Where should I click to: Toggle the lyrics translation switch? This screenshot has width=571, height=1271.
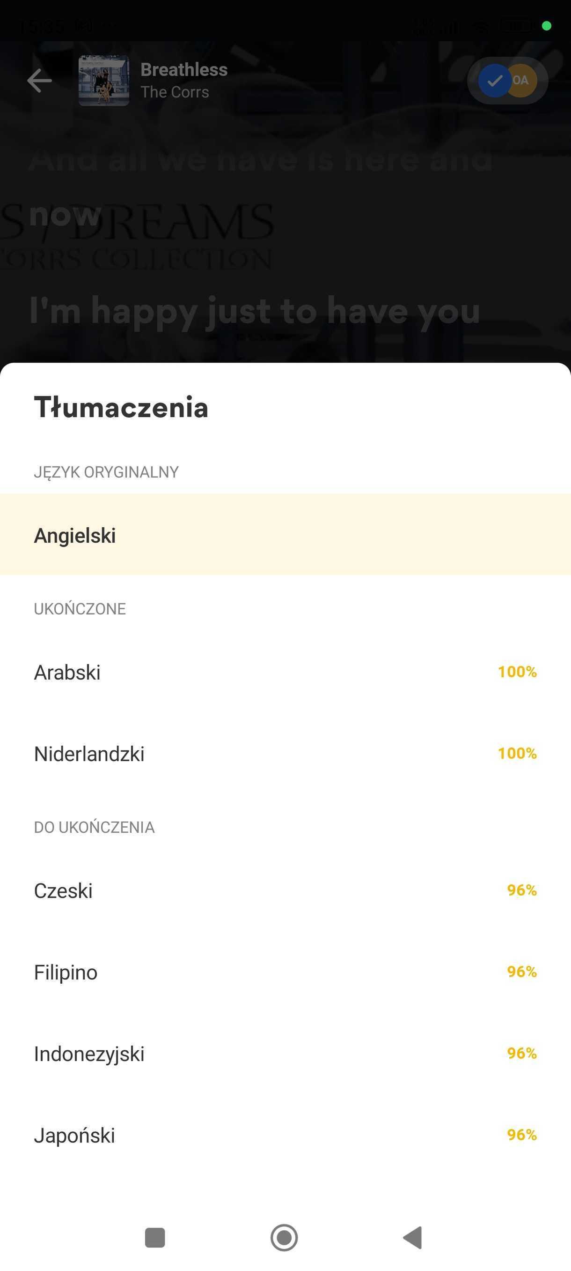507,81
